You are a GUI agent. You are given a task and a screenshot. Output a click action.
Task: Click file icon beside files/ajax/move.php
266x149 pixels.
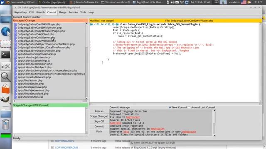(16, 87)
